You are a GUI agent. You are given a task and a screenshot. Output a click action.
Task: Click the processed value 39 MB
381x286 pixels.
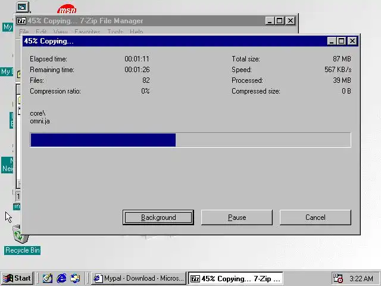point(342,80)
